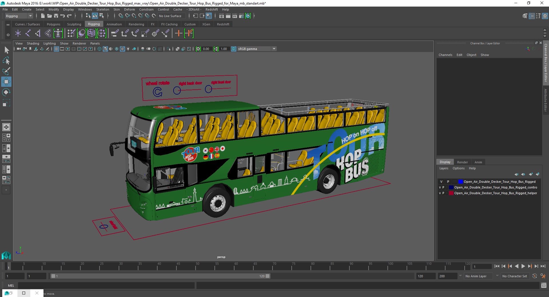Switch to single perspective view layout

pyautogui.click(x=6, y=127)
